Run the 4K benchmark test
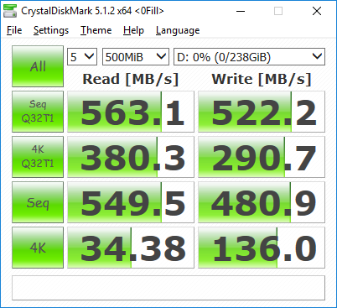 38,248
